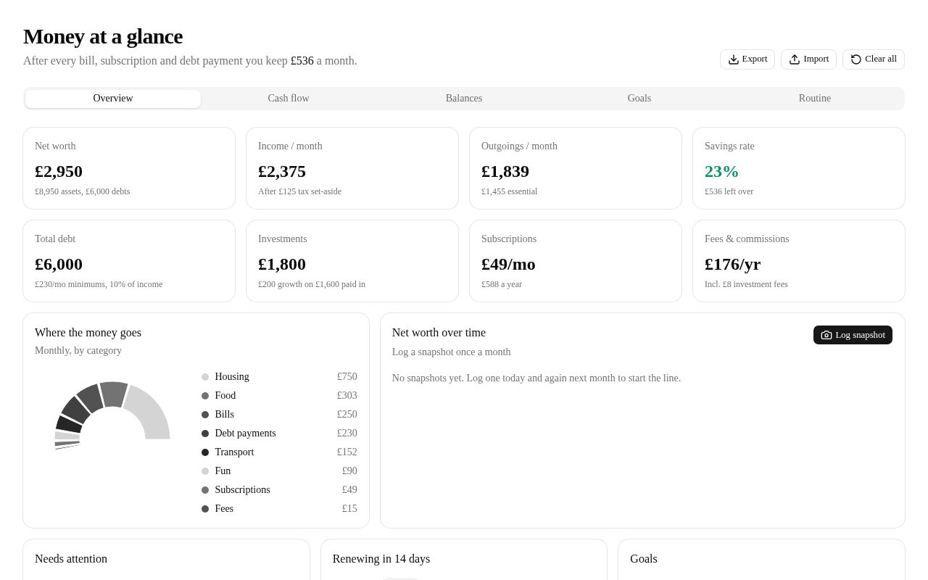928x580 pixels.
Task: Click the Fees legend color dot
Action: coord(205,509)
